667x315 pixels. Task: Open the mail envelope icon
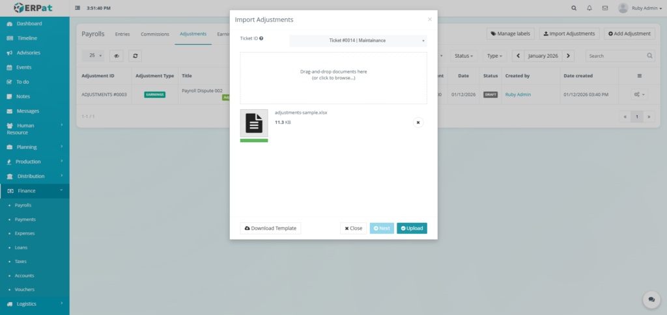[x=605, y=8]
